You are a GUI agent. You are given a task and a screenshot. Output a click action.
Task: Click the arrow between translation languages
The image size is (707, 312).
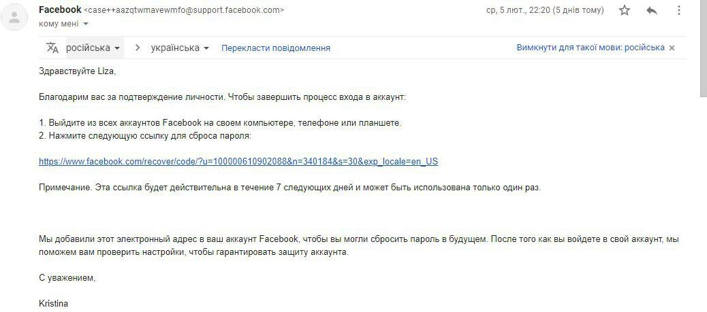(x=138, y=48)
